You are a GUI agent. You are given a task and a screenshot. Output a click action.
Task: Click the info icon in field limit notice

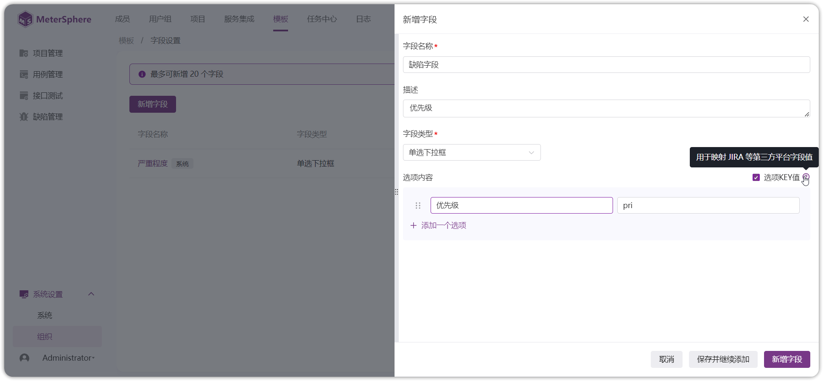coord(142,74)
